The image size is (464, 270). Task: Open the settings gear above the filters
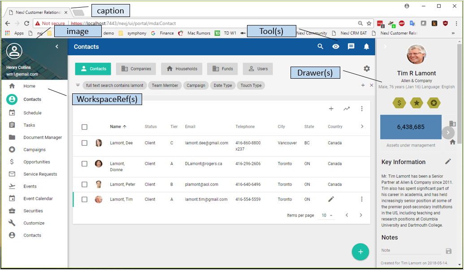367,68
